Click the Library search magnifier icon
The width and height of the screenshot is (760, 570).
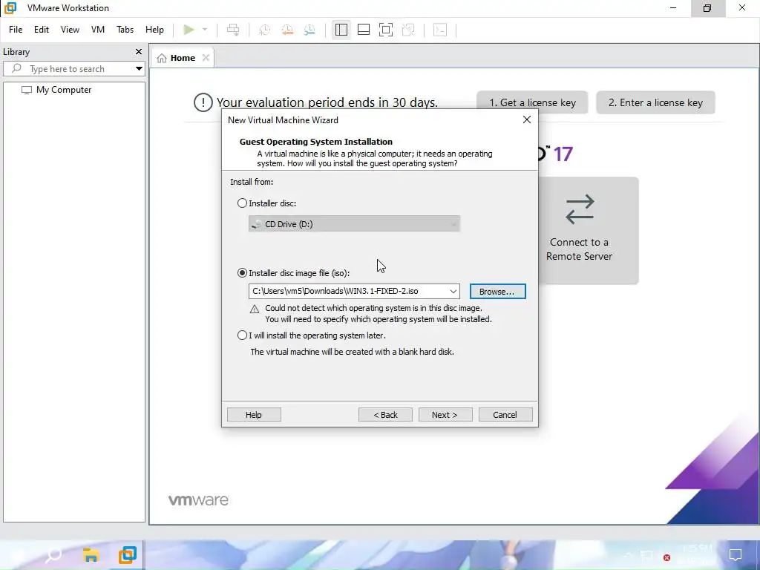coord(16,68)
